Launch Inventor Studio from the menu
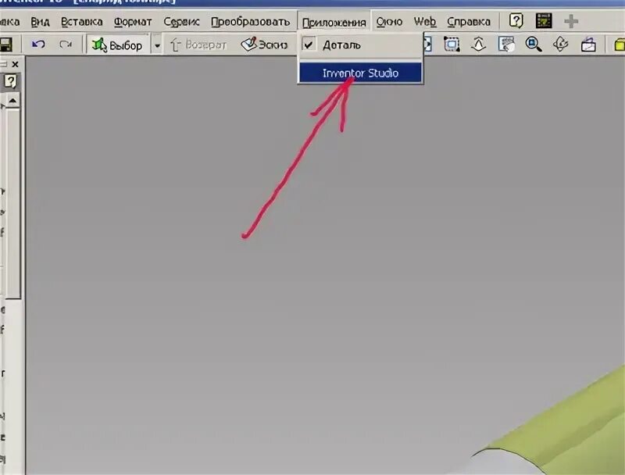Viewport: 625px width, 475px height. 360,73
